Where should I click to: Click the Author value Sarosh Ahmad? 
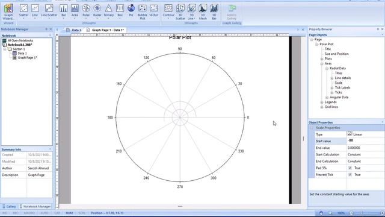coord(38,168)
